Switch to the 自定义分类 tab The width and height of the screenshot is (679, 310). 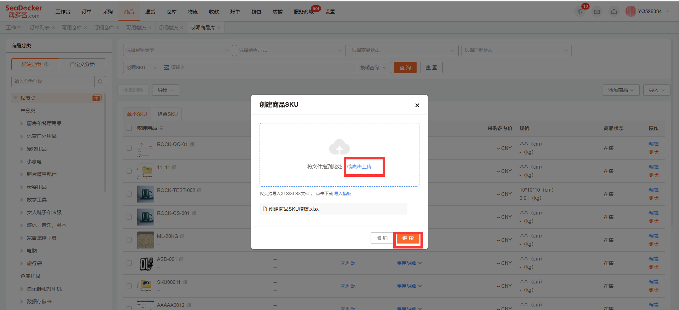(82, 64)
